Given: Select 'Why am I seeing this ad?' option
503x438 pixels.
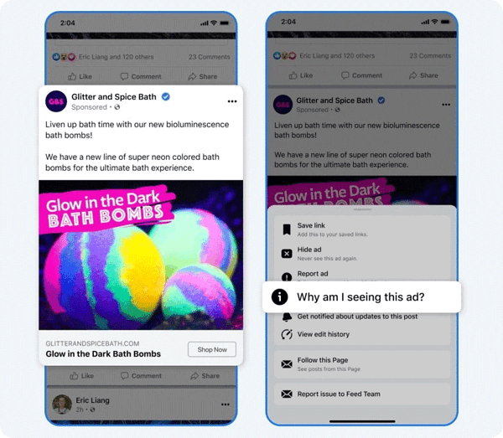Looking at the screenshot, I should [x=361, y=297].
